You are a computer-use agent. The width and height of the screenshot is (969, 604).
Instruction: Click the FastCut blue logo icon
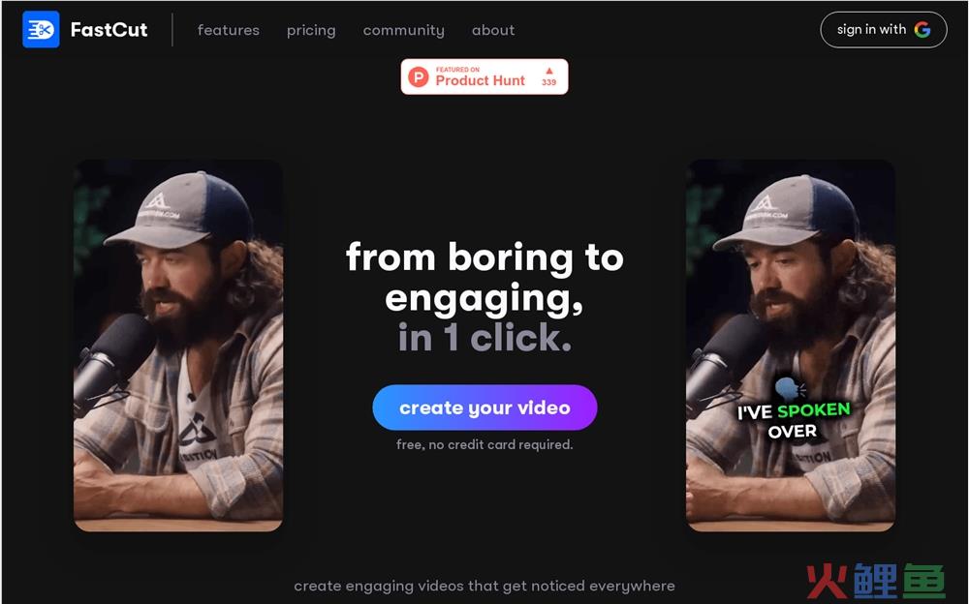pos(41,29)
